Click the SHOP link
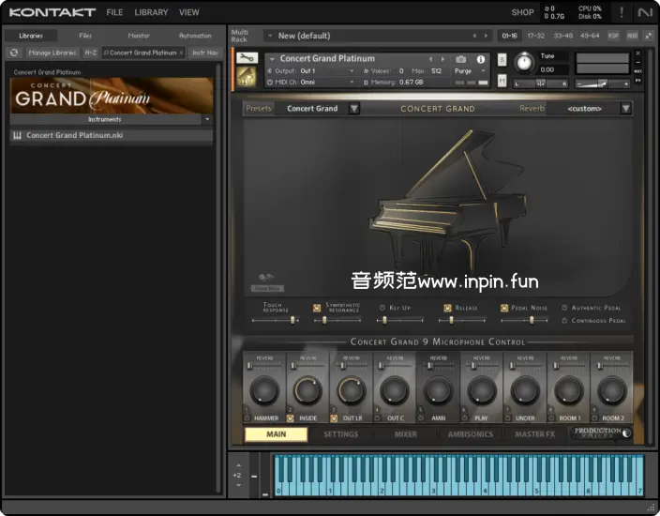Viewport: 660px width, 516px height. [522, 12]
